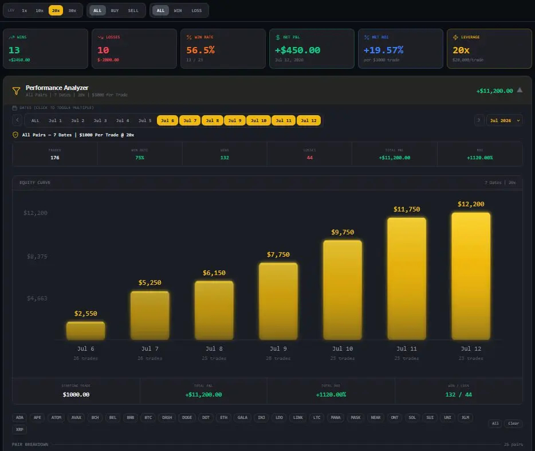Select 30x leverage option

[72, 10]
